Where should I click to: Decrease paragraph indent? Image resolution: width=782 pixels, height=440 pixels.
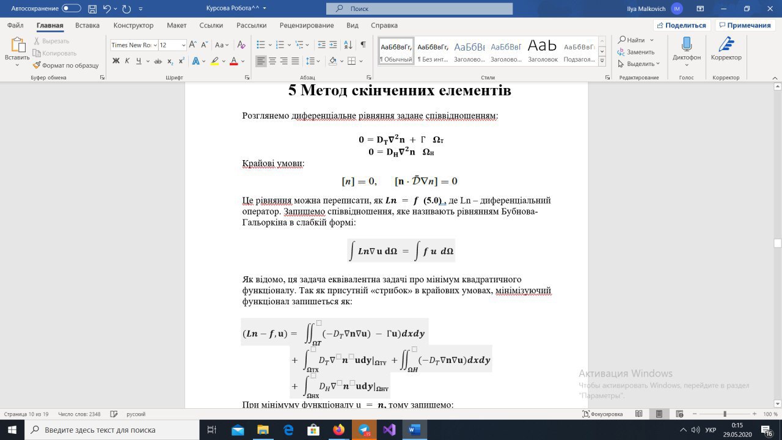point(321,45)
